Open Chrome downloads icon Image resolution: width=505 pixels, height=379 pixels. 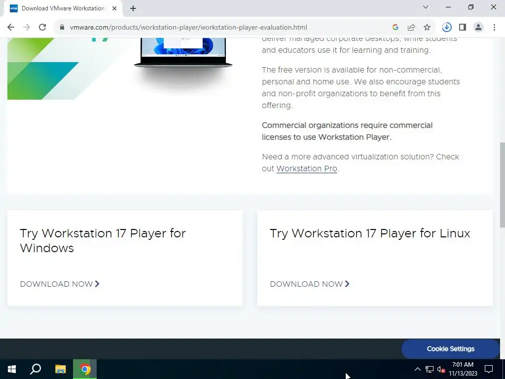pyautogui.click(x=447, y=28)
